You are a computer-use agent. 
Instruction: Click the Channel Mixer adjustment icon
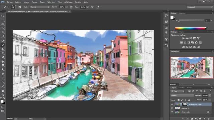196,43
